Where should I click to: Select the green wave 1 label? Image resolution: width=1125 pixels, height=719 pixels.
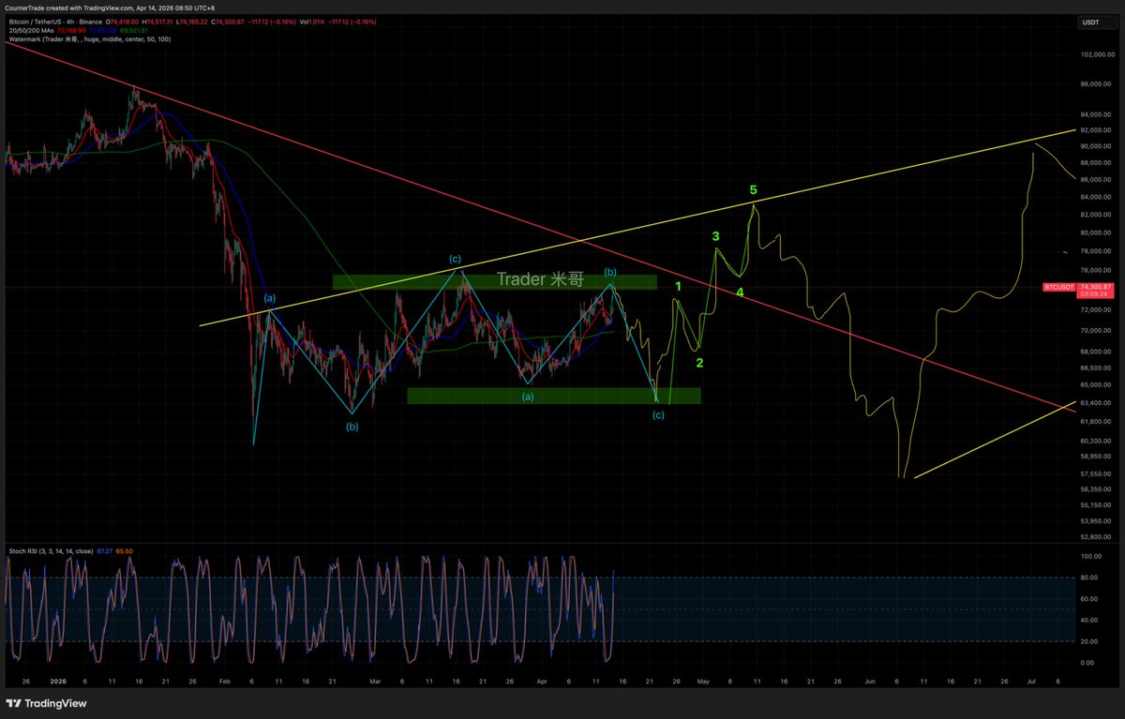[678, 284]
